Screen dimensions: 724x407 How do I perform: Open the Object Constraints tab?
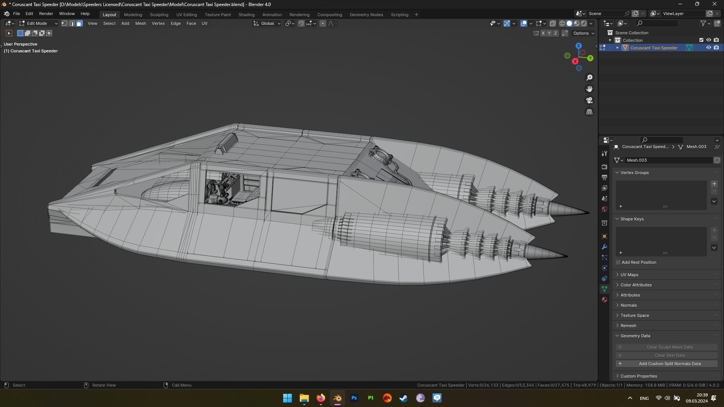point(604,278)
